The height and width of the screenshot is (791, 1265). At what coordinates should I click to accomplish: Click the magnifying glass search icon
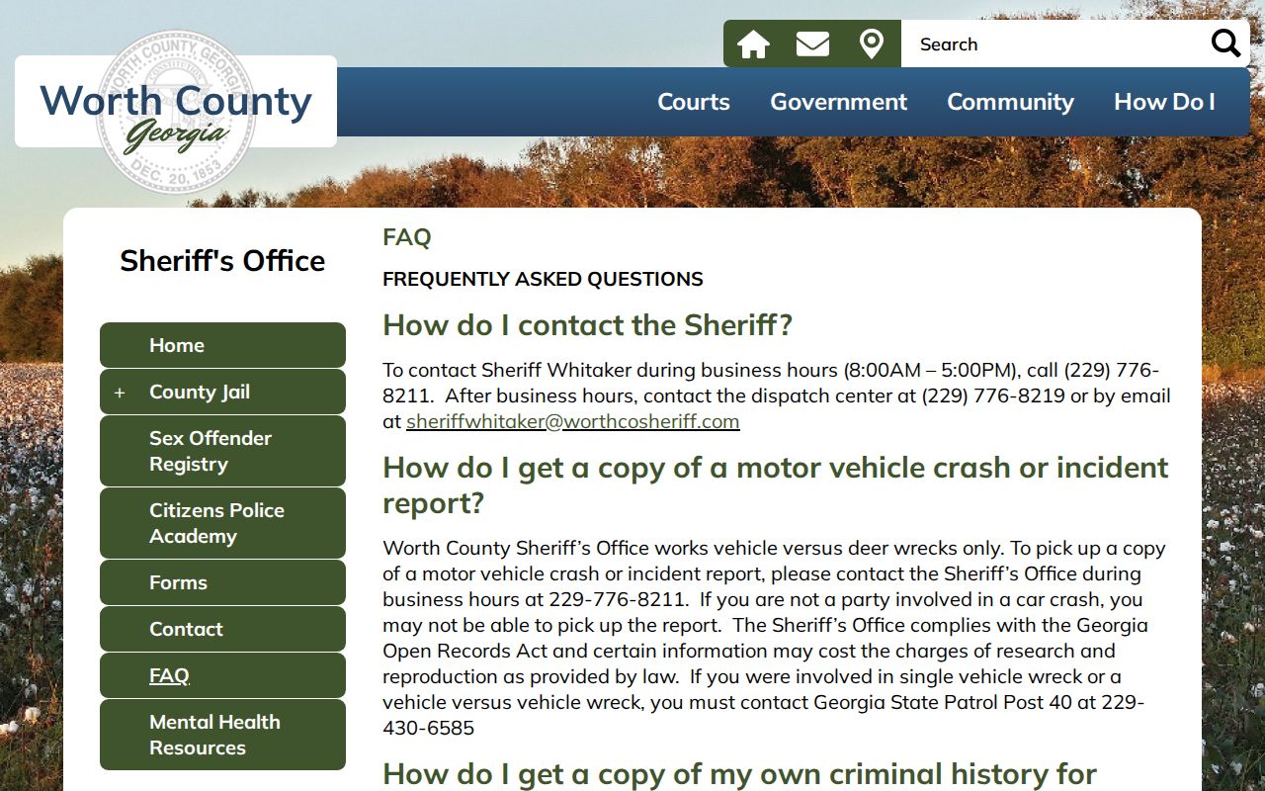1225,44
